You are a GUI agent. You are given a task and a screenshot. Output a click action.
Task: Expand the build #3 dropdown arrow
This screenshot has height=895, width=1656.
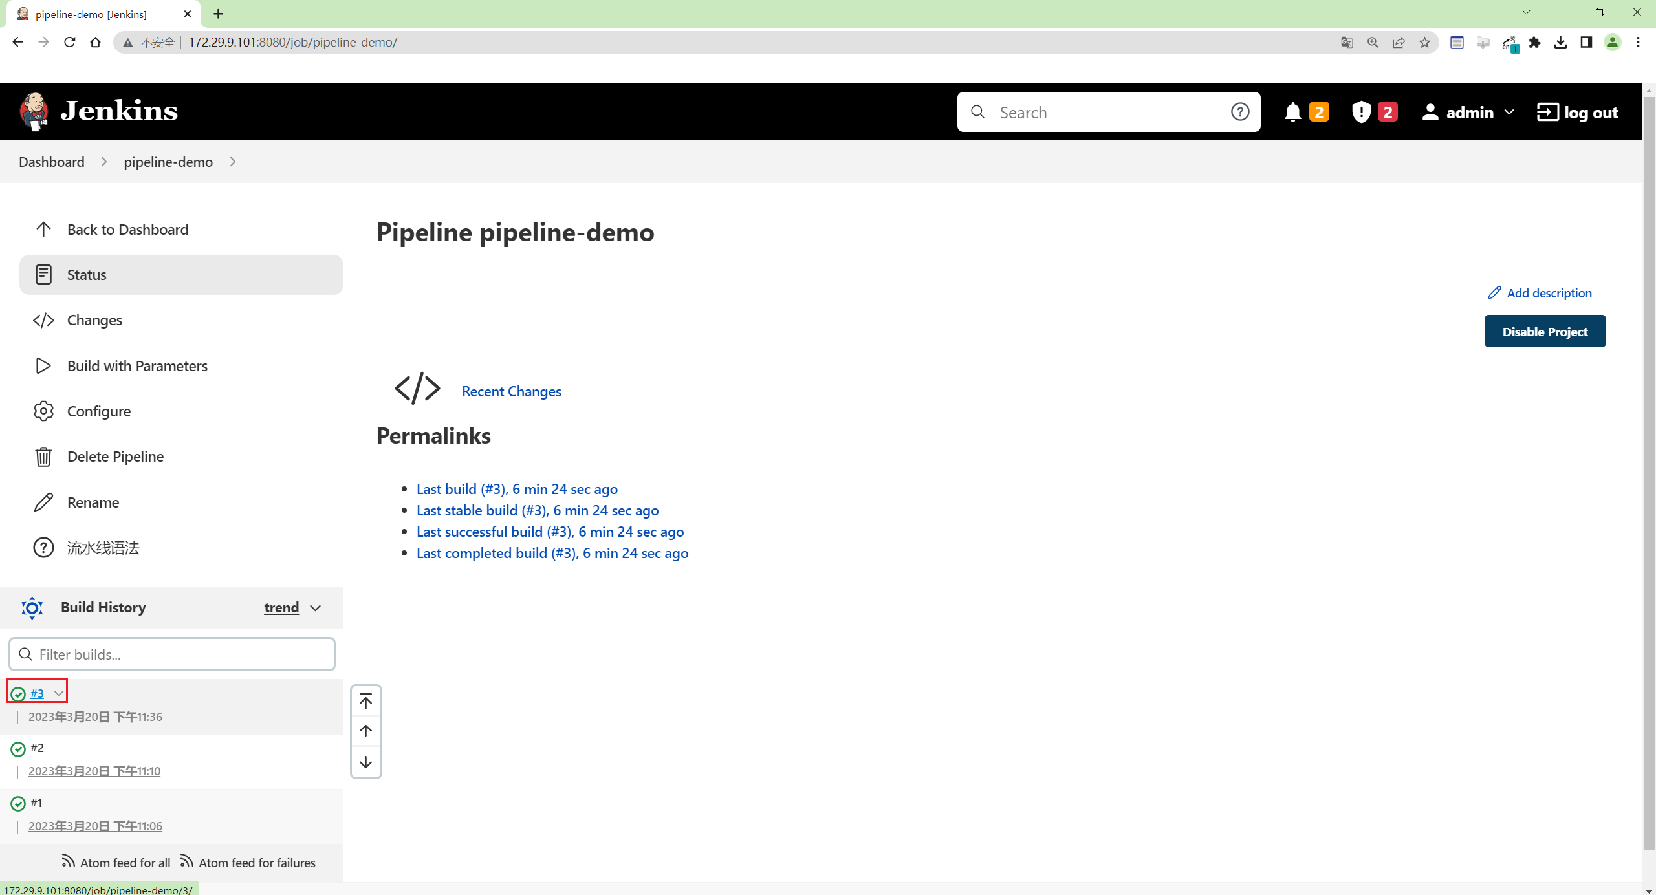pos(58,693)
